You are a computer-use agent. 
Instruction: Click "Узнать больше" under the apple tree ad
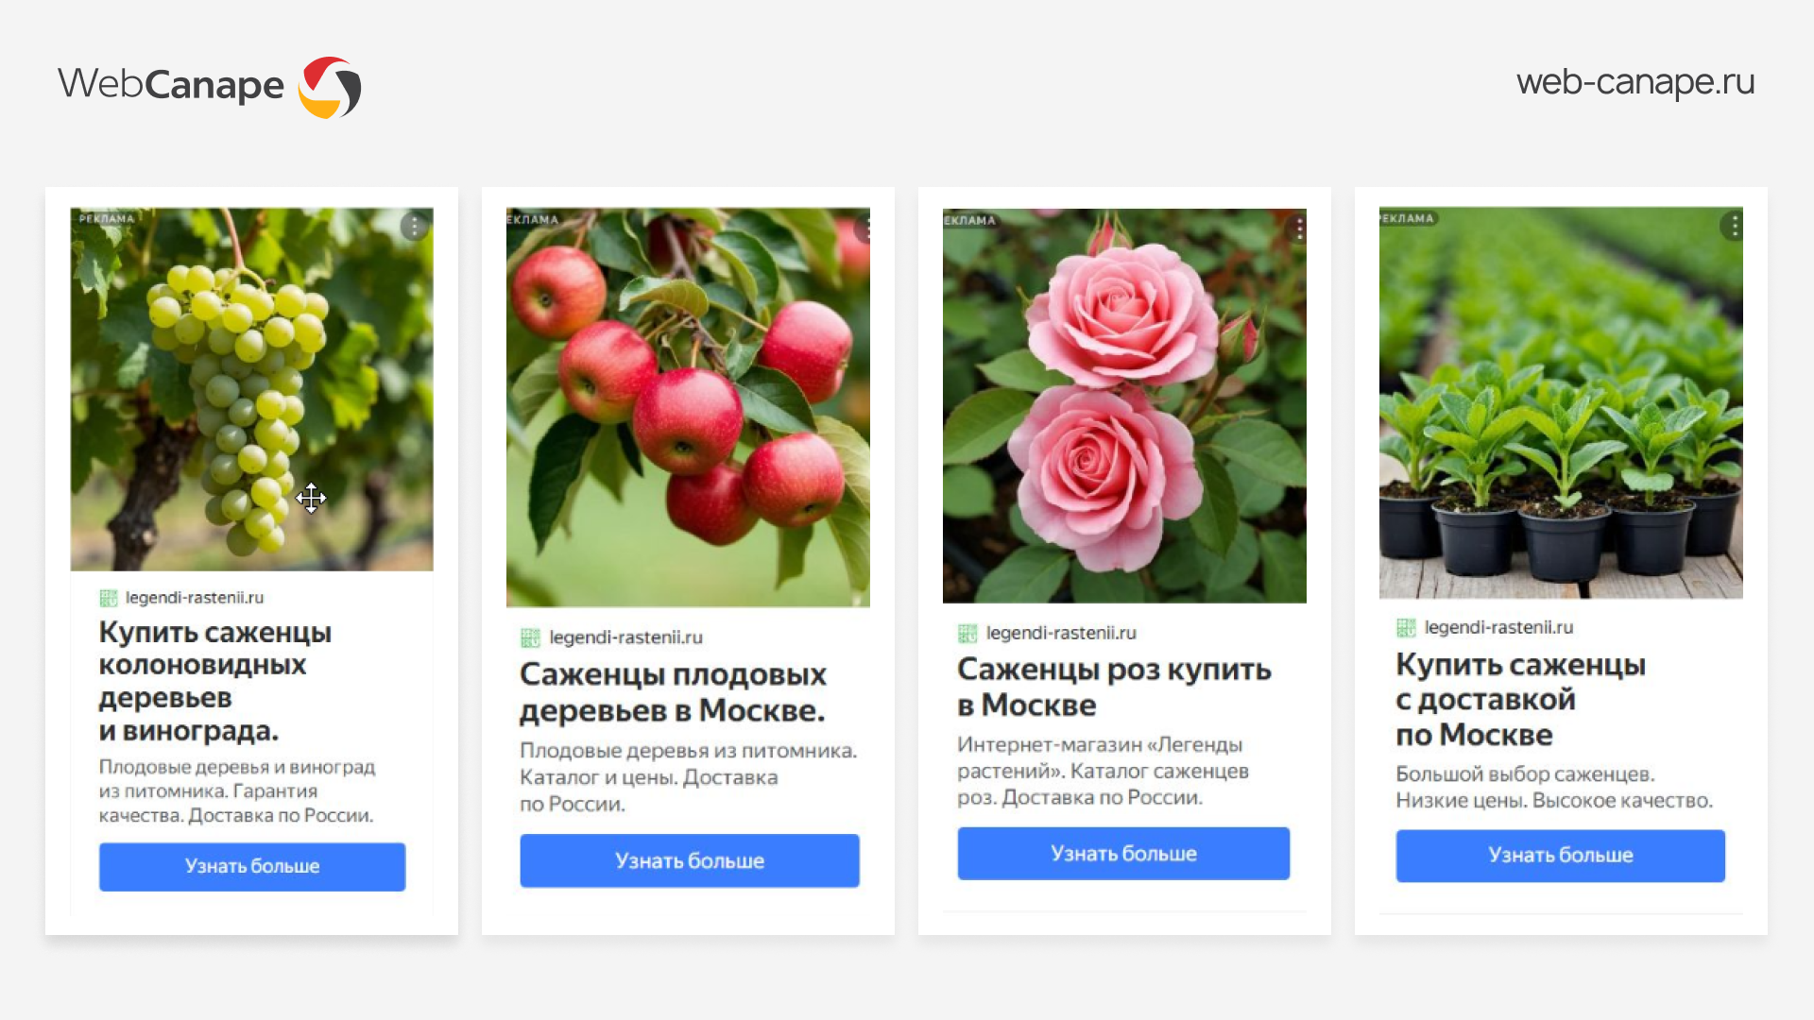690,860
